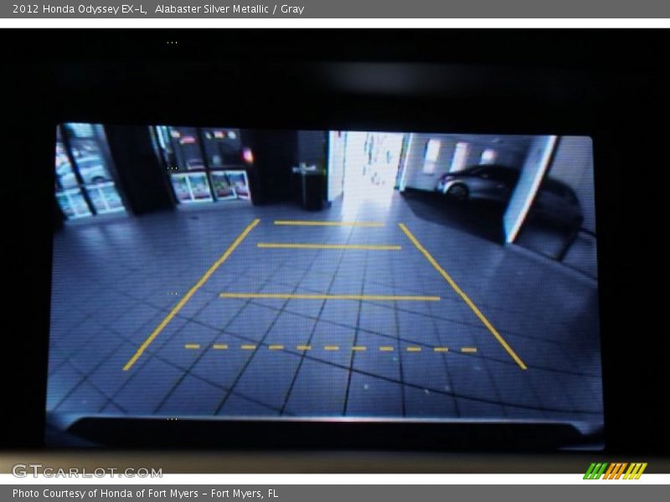Click the "Photo Courtesy of Honda of Fort Myers" credit text
This screenshot has height=502, width=670.
point(106,494)
